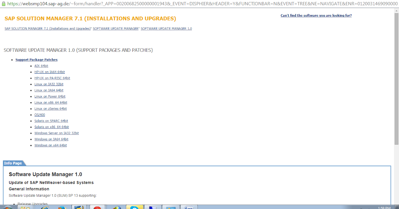The height and width of the screenshot is (209, 399).
Task: Collapse the Support Package Patches tree
Action: click(36, 59)
